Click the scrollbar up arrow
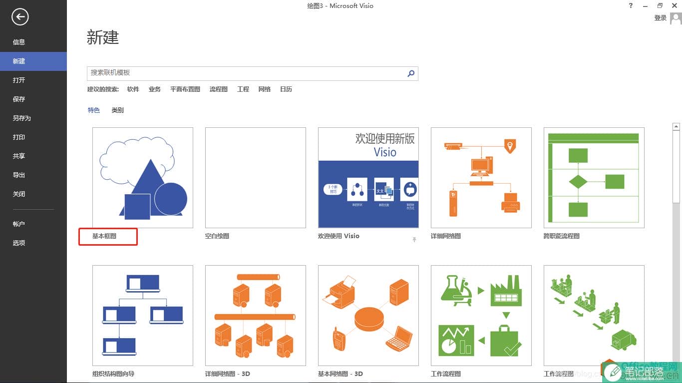This screenshot has width=682, height=383. 677,127
